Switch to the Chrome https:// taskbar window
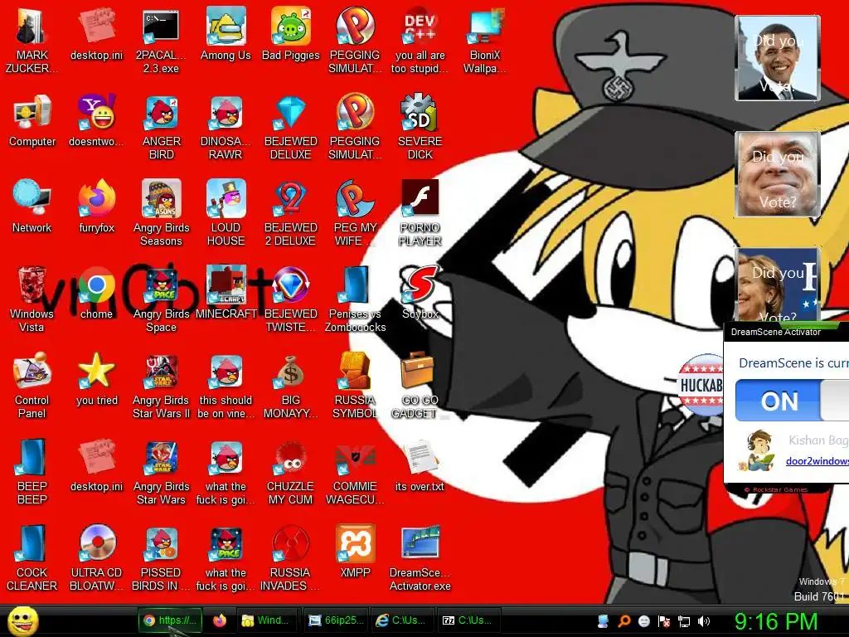Screen dimensions: 849x637 click(x=170, y=620)
